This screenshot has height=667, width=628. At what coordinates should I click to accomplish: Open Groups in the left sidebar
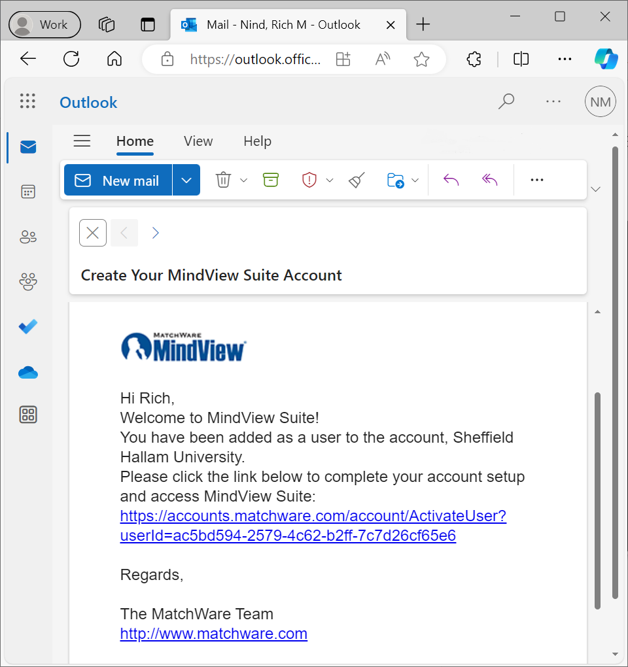27,281
